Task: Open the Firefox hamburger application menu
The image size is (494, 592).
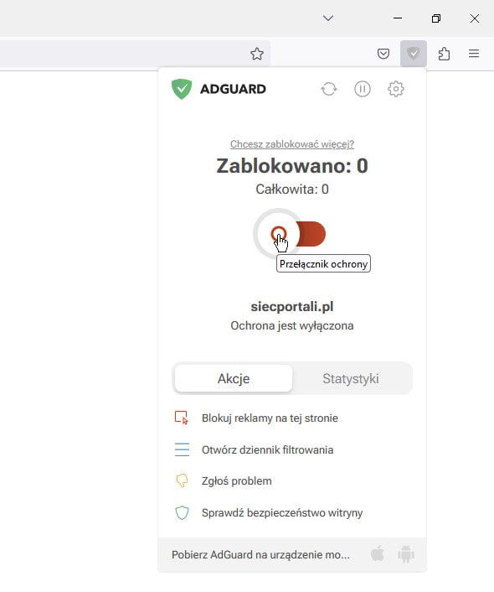Action: [474, 54]
